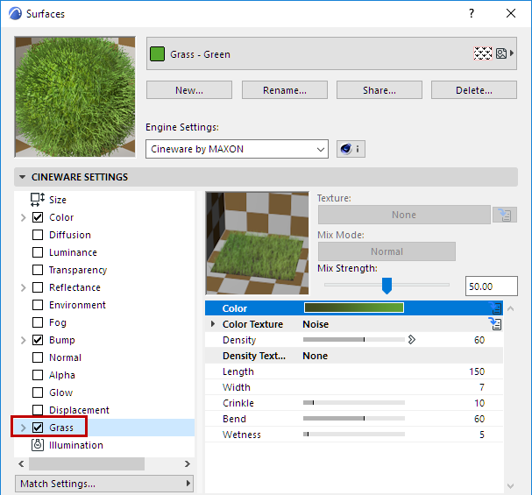Select the Illumination channel icon
This screenshot has height=495, width=532.
pyautogui.click(x=38, y=445)
